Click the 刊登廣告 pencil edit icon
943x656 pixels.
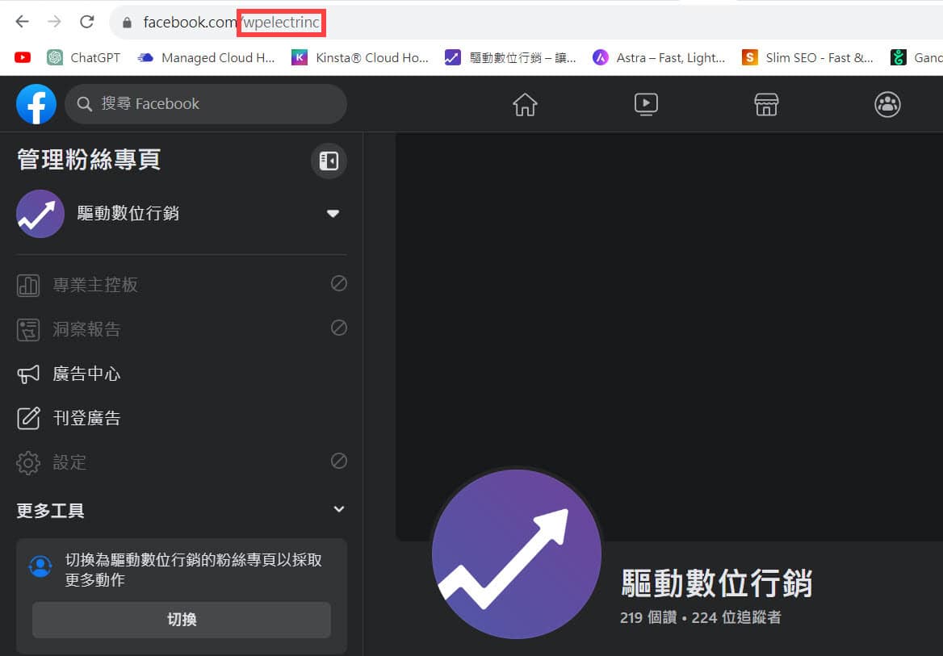[x=28, y=418]
